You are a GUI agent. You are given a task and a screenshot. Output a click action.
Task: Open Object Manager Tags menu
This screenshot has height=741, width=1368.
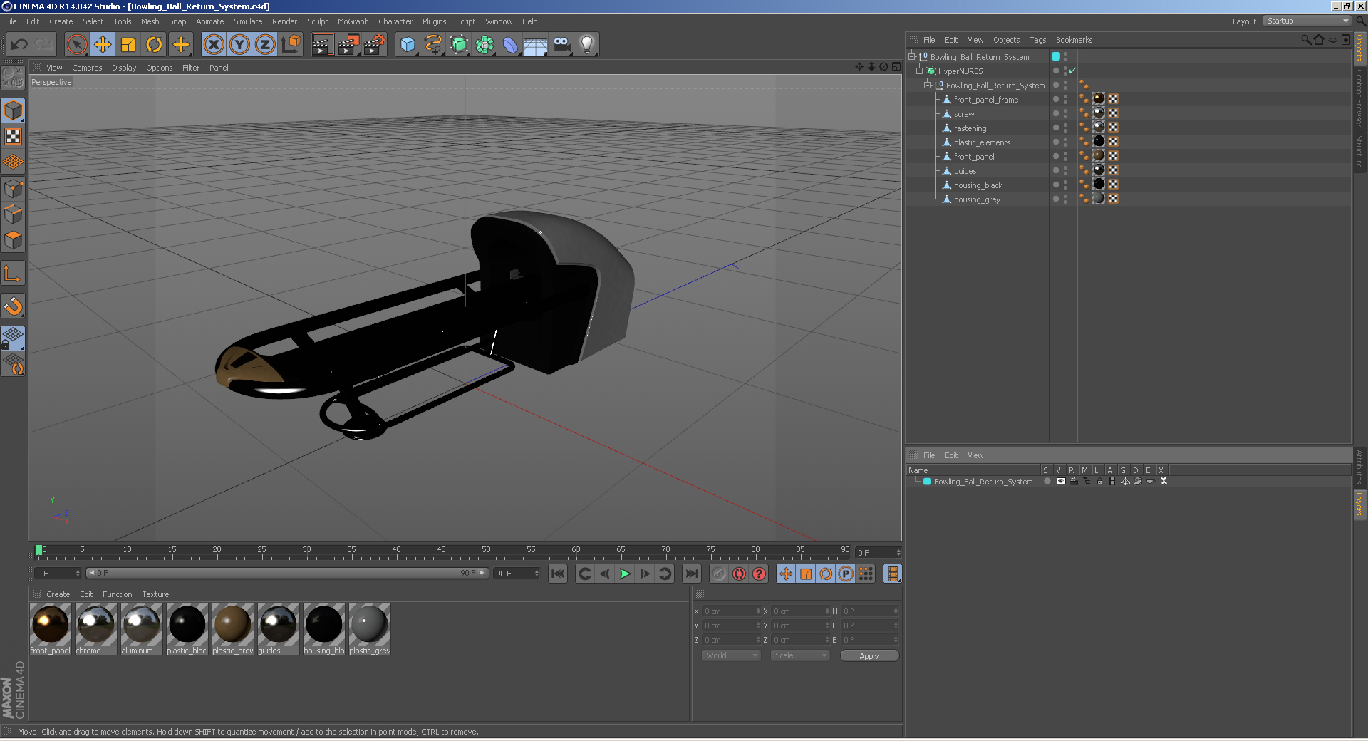1037,40
